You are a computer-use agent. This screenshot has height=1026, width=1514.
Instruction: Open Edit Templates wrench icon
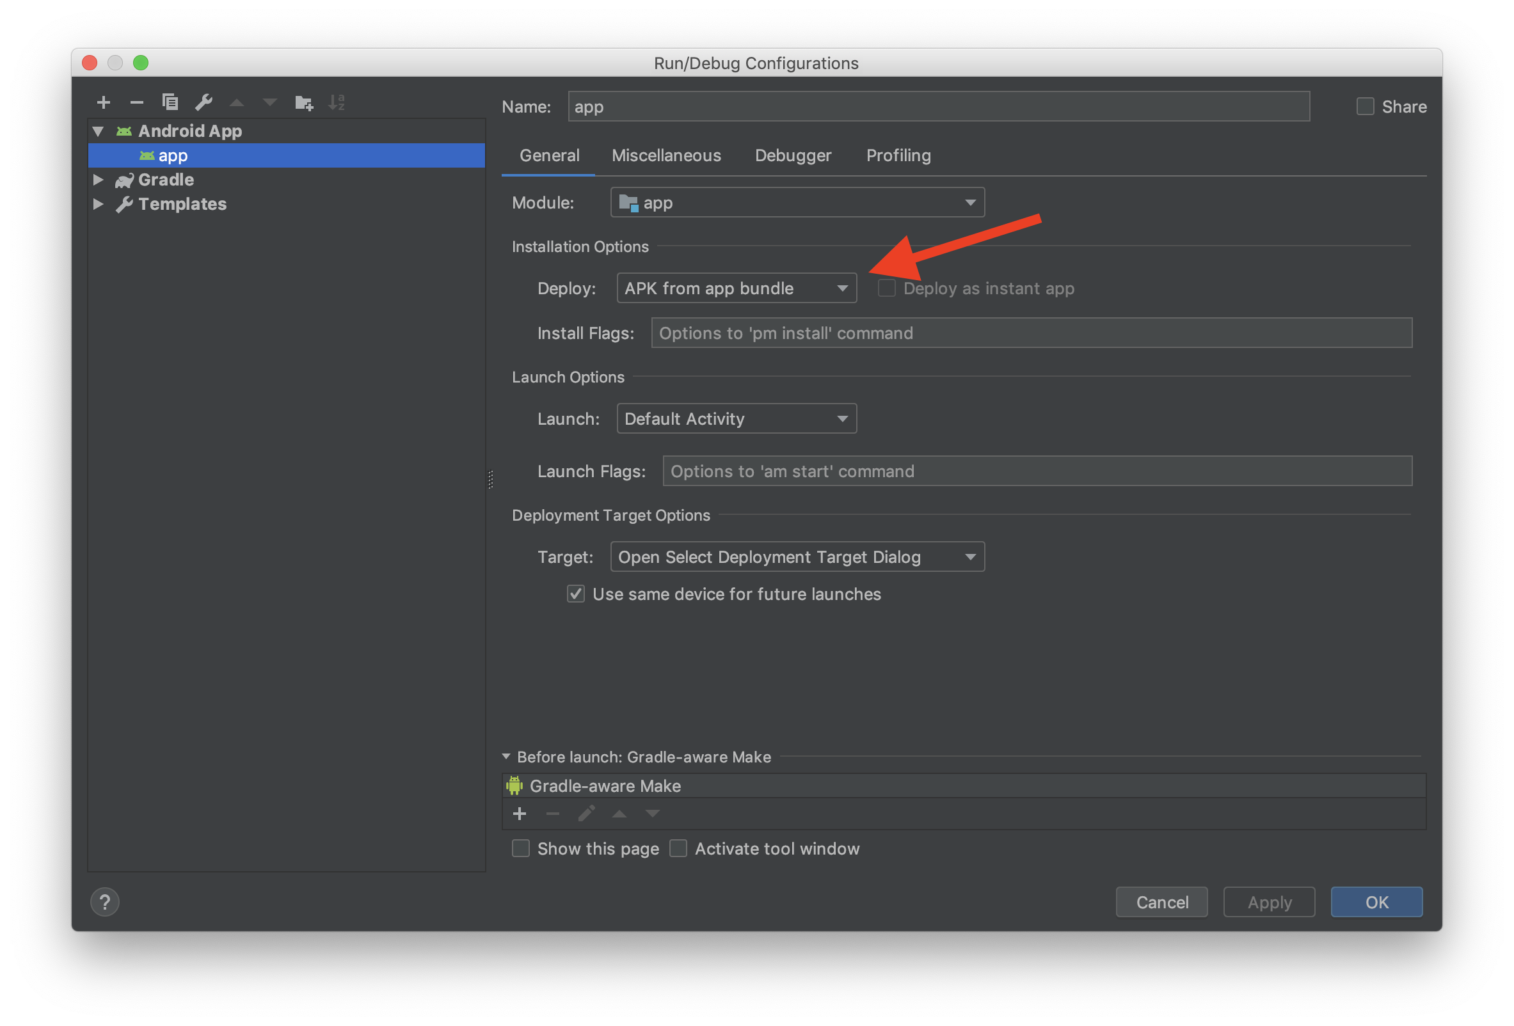(x=203, y=102)
